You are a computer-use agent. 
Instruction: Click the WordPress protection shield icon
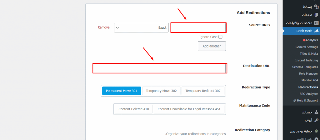coord(316,131)
